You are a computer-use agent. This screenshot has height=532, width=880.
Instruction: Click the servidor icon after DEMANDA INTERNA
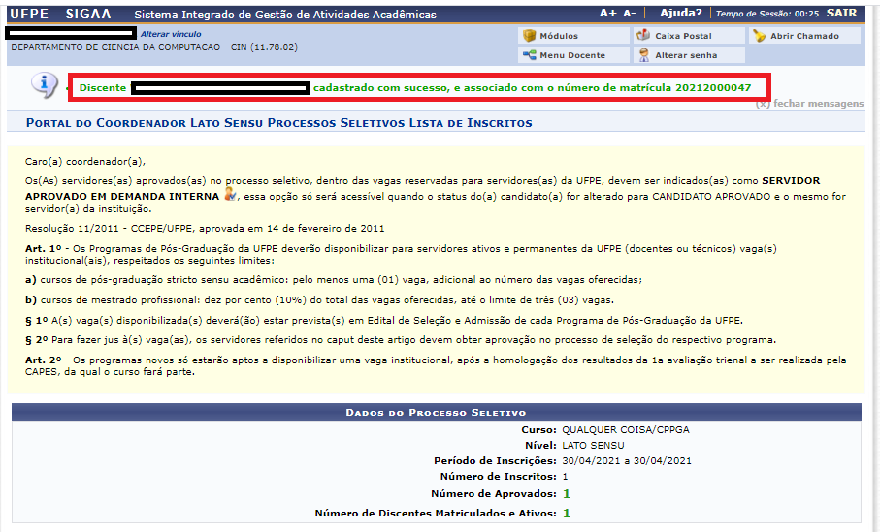229,195
